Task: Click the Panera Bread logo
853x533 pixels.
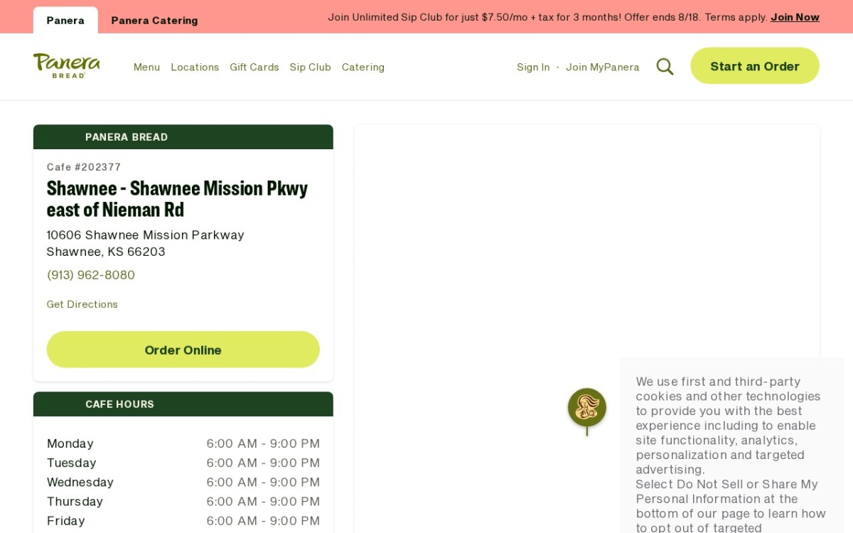Action: (x=67, y=65)
